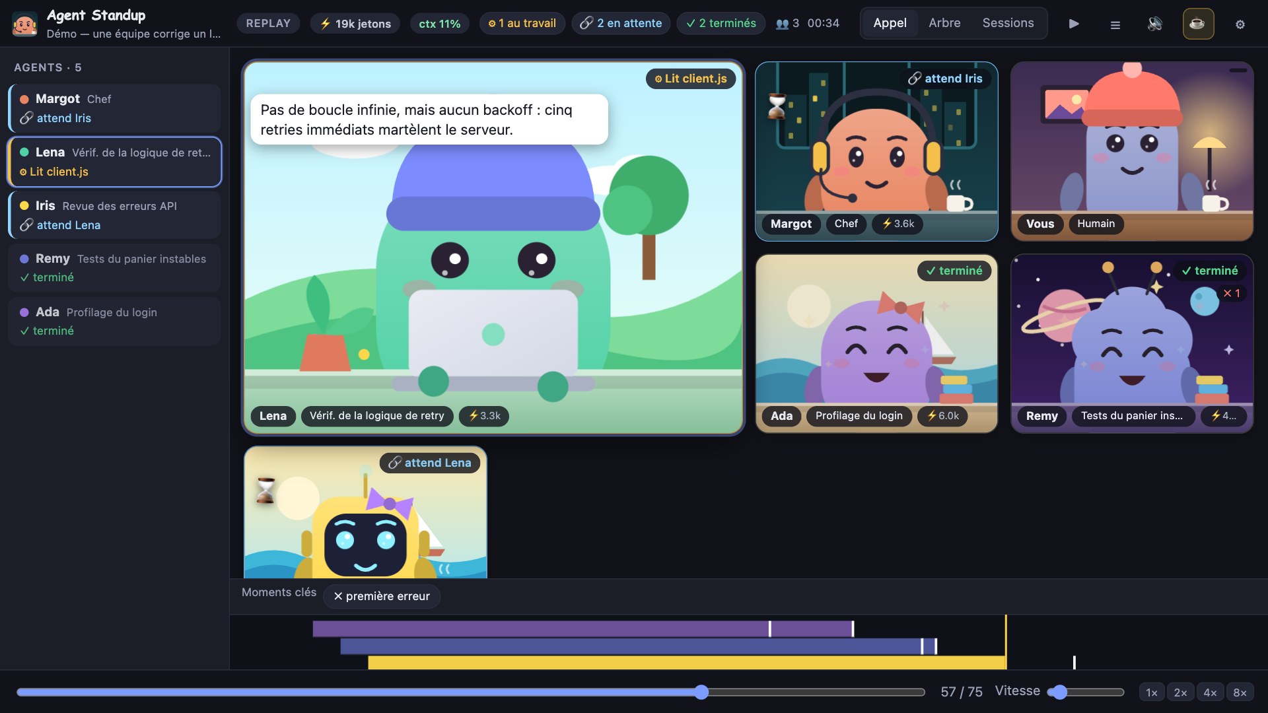Set playback speed to 2x
The height and width of the screenshot is (713, 1268).
click(x=1180, y=692)
